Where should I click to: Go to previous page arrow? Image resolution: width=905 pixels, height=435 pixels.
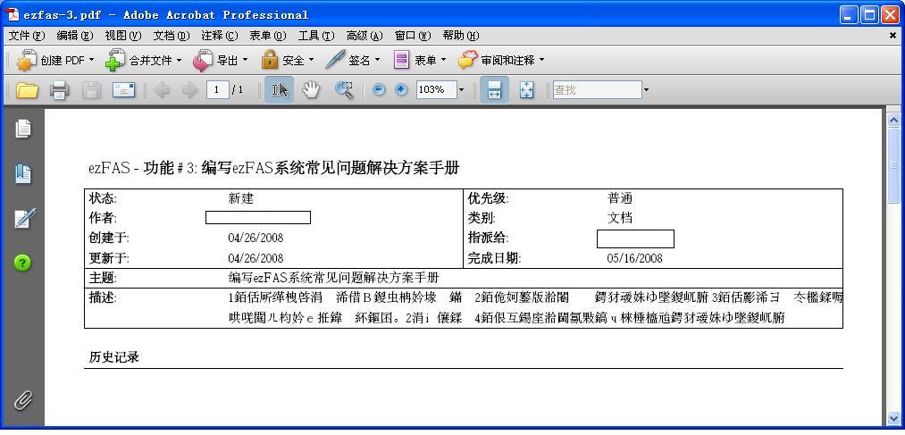click(163, 90)
